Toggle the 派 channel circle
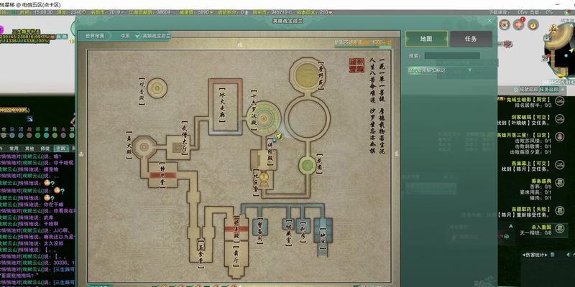Image resolution: width=575 pixels, height=287 pixels. pyautogui.click(x=47, y=135)
